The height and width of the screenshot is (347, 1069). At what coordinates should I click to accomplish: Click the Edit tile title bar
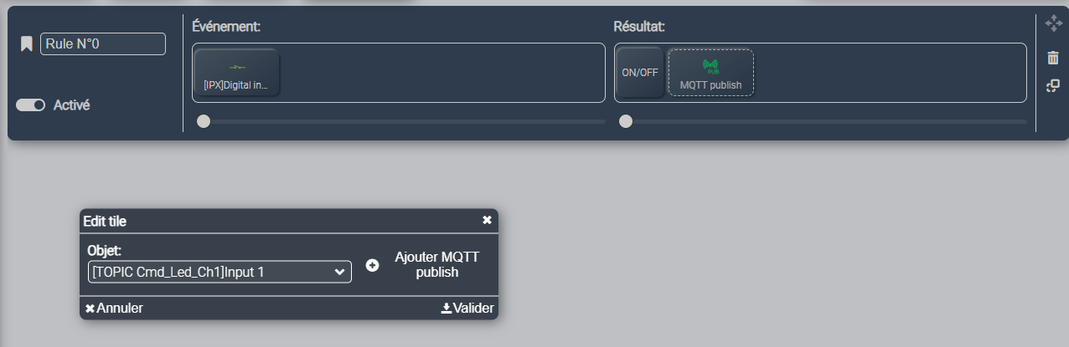[276, 221]
